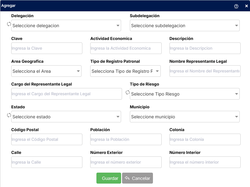Open the Area Geografica dropdown
Viewport: 250px width, 187px height.
tap(46, 71)
